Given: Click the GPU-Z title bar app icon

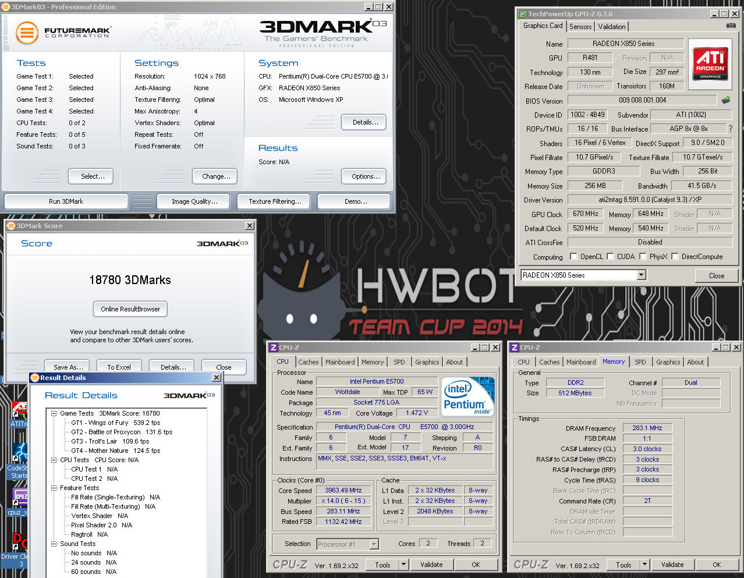Looking at the screenshot, I should click(522, 14).
